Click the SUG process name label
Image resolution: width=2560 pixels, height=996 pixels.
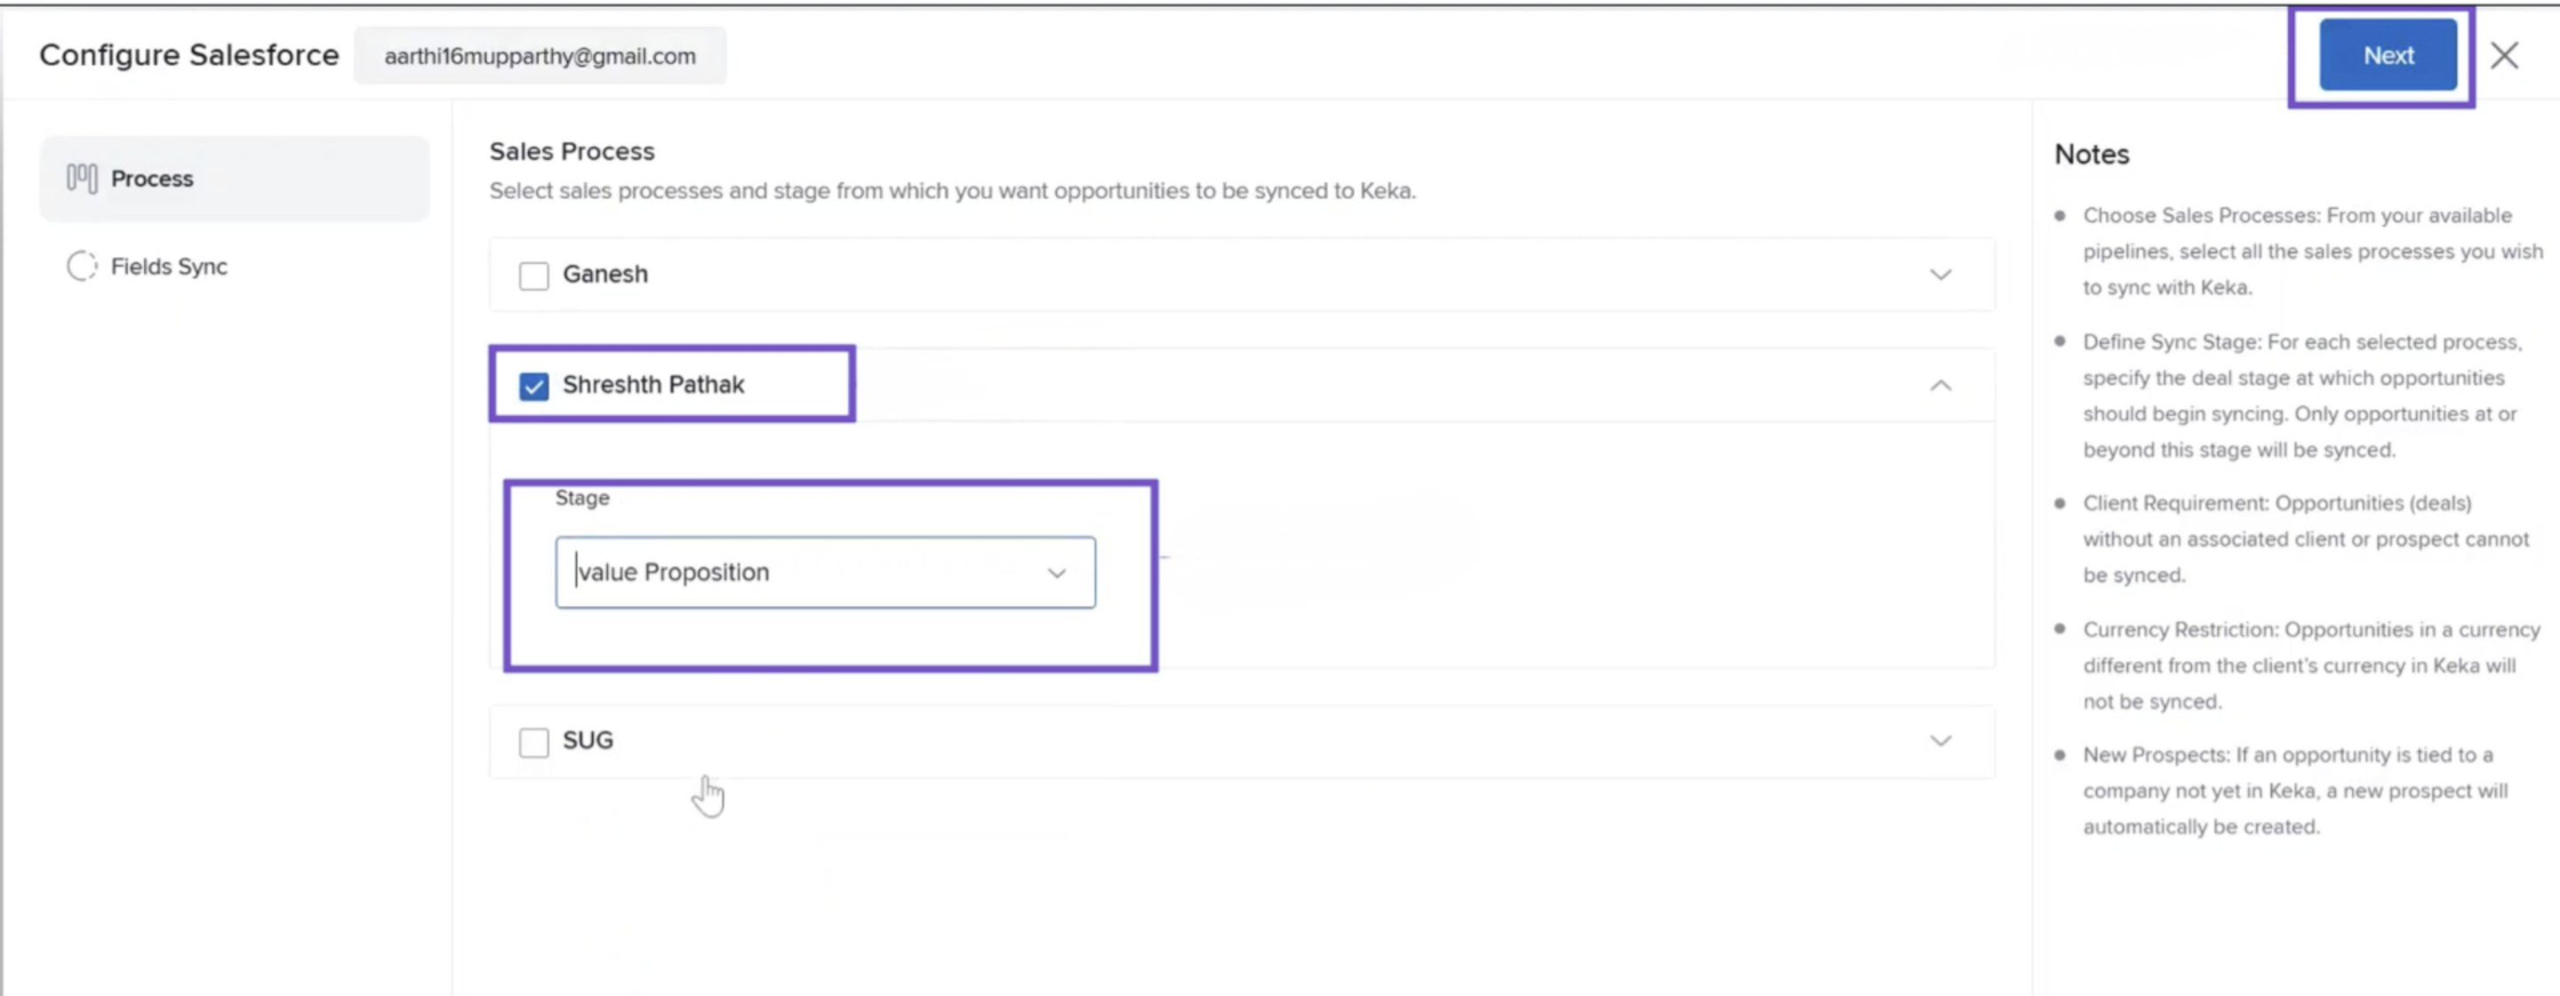588,741
